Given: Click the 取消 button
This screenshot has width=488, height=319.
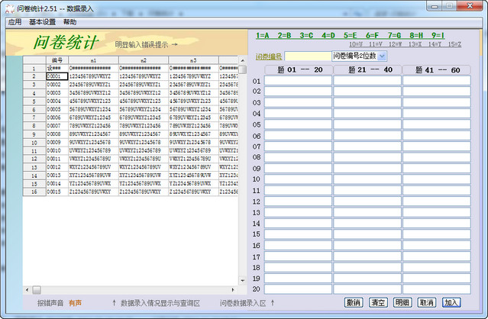Looking at the screenshot, I should click(x=426, y=302).
